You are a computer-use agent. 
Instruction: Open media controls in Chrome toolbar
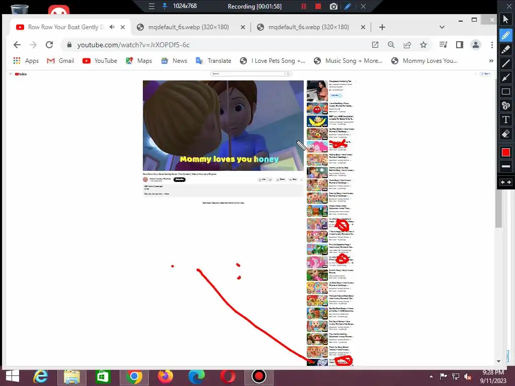click(x=443, y=45)
